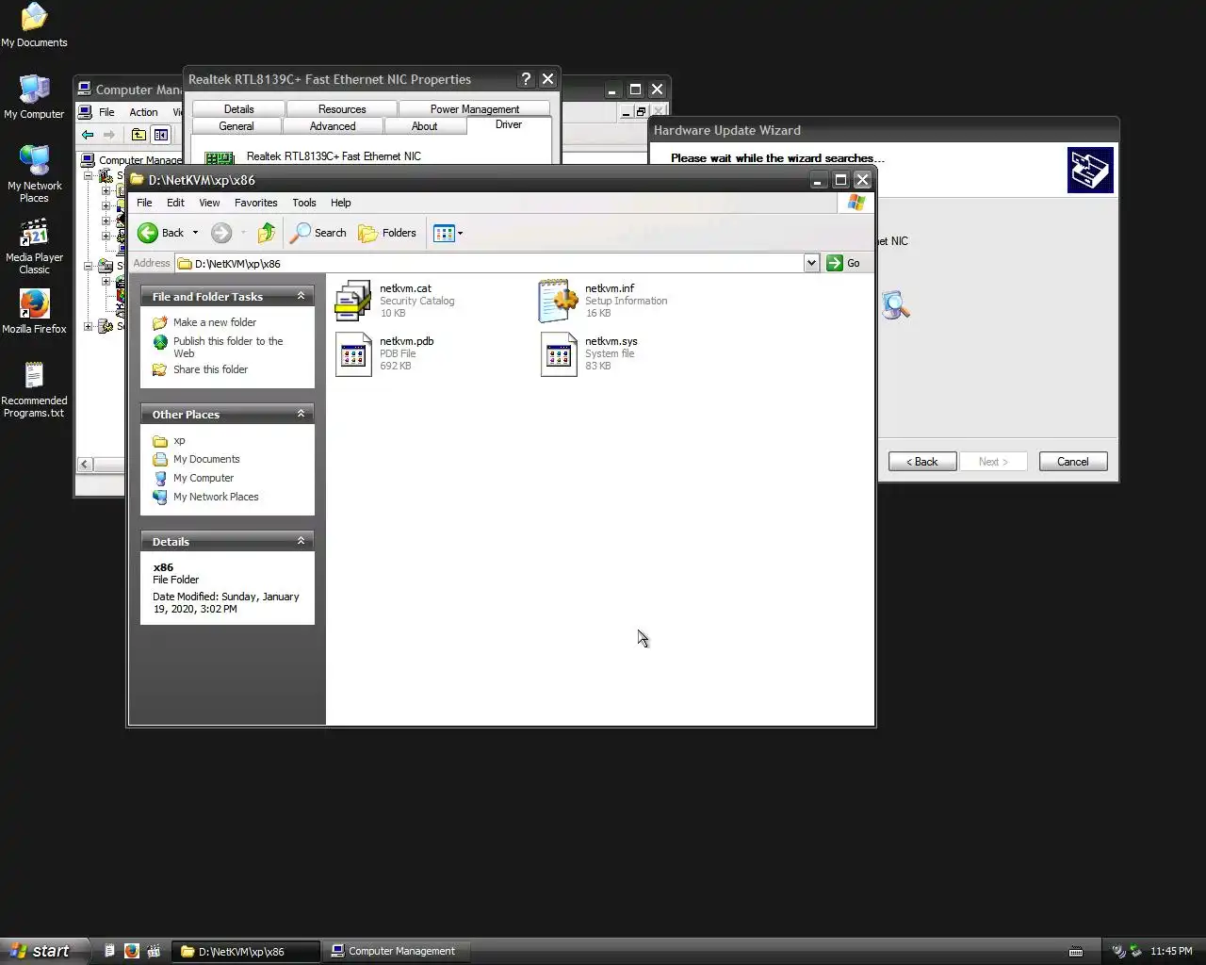Screen dimensions: 1206x965
Task: Open My Computer under Other Places
Action: 203,478
